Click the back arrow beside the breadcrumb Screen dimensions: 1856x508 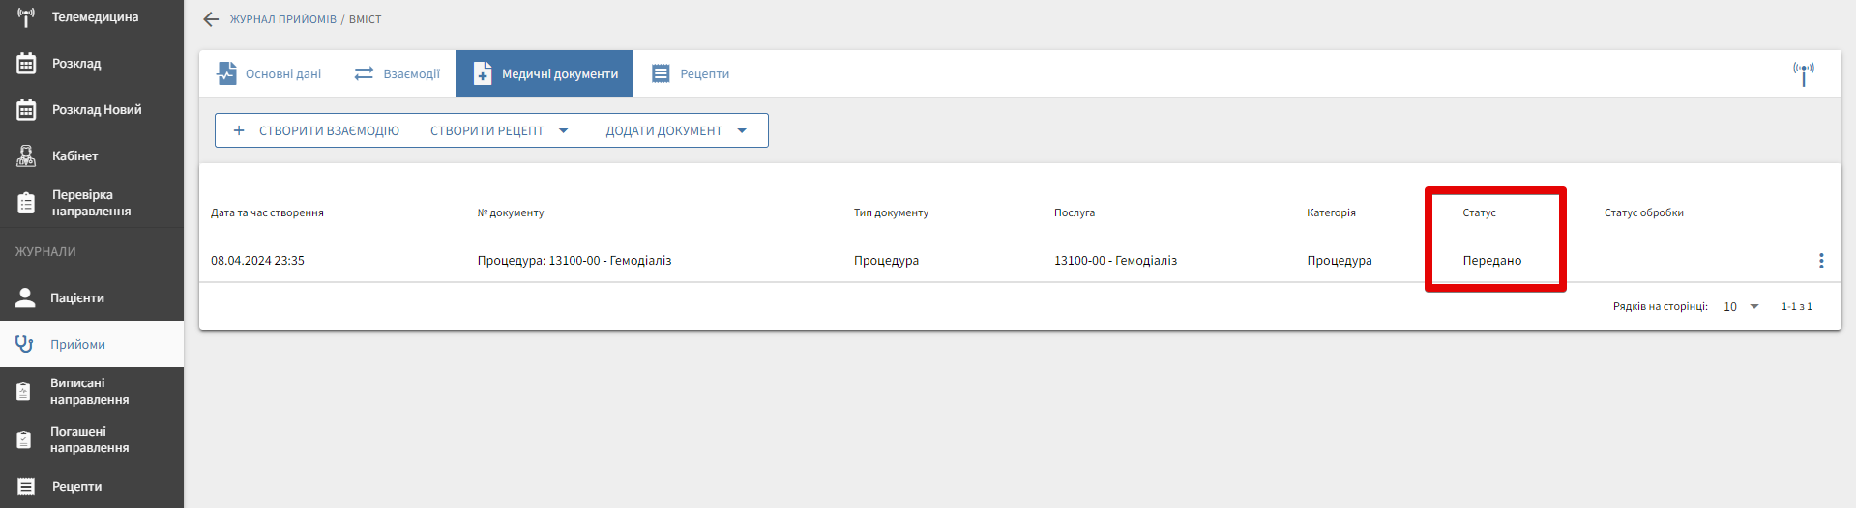coord(211,19)
